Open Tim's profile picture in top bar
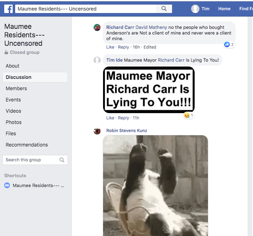This screenshot has height=236, width=253. click(x=195, y=9)
